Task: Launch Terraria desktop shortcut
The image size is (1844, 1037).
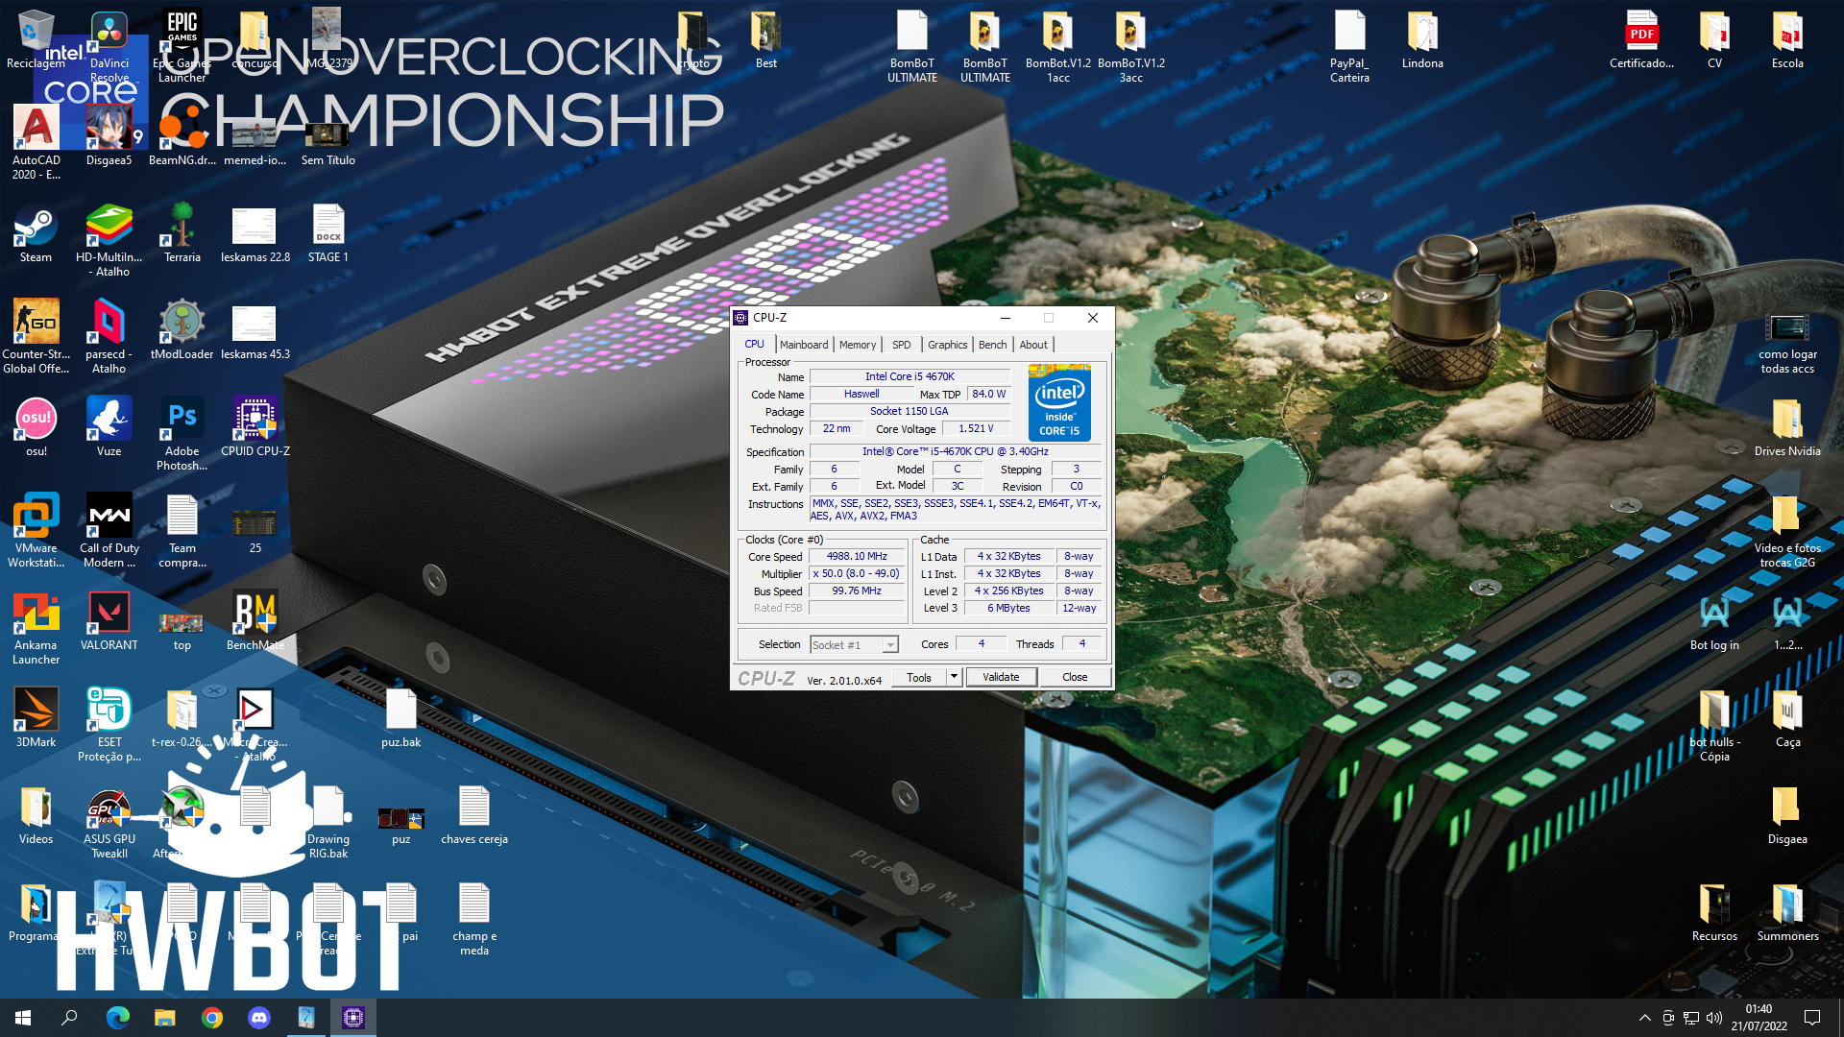Action: [x=182, y=233]
